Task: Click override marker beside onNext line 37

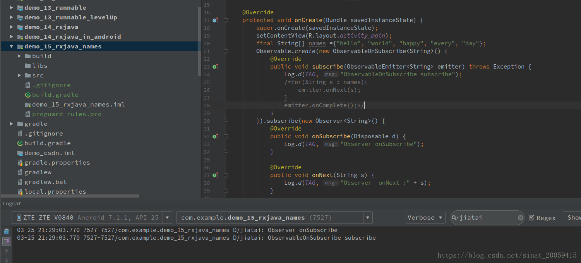Action: 216,175
